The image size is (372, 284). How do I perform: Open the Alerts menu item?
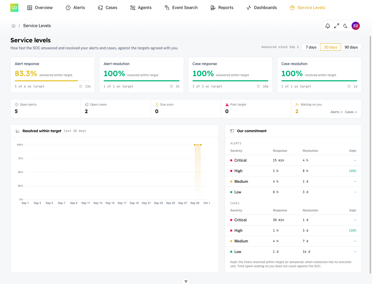(75, 8)
